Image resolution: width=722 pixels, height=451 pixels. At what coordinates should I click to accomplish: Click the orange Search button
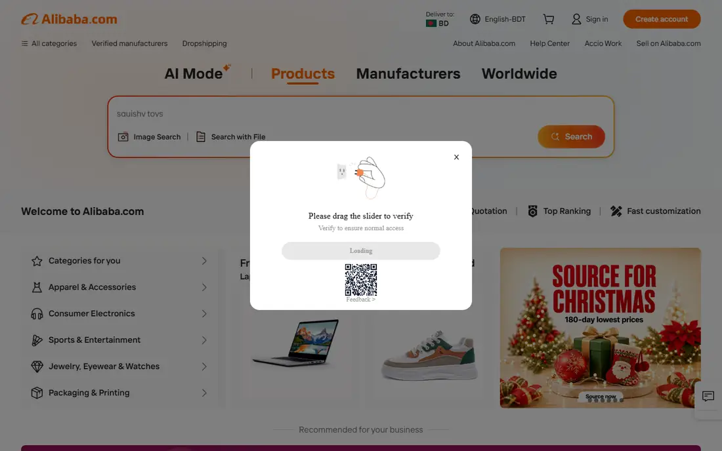[x=571, y=136]
